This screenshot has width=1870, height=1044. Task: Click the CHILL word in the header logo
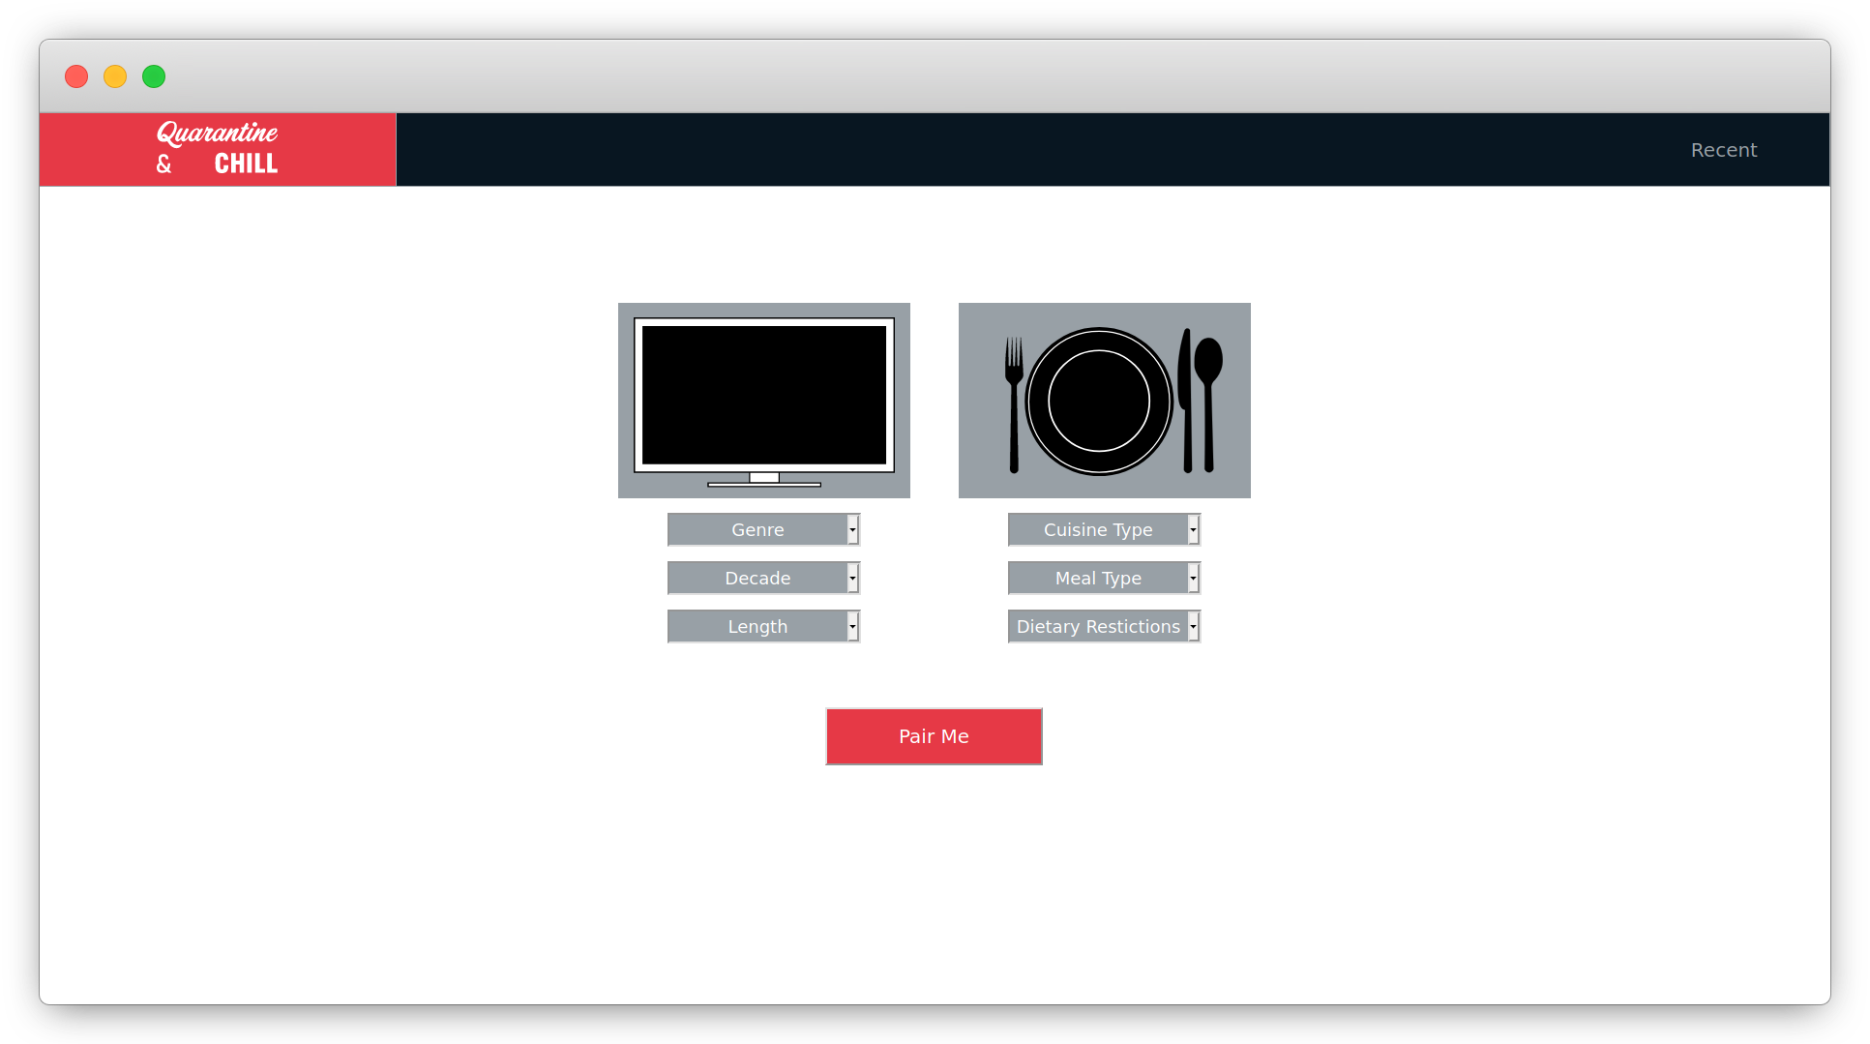click(x=246, y=164)
